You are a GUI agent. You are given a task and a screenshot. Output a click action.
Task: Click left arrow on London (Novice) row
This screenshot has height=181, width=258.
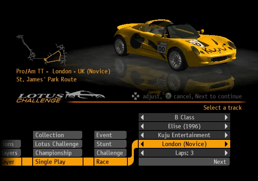tap(142, 144)
